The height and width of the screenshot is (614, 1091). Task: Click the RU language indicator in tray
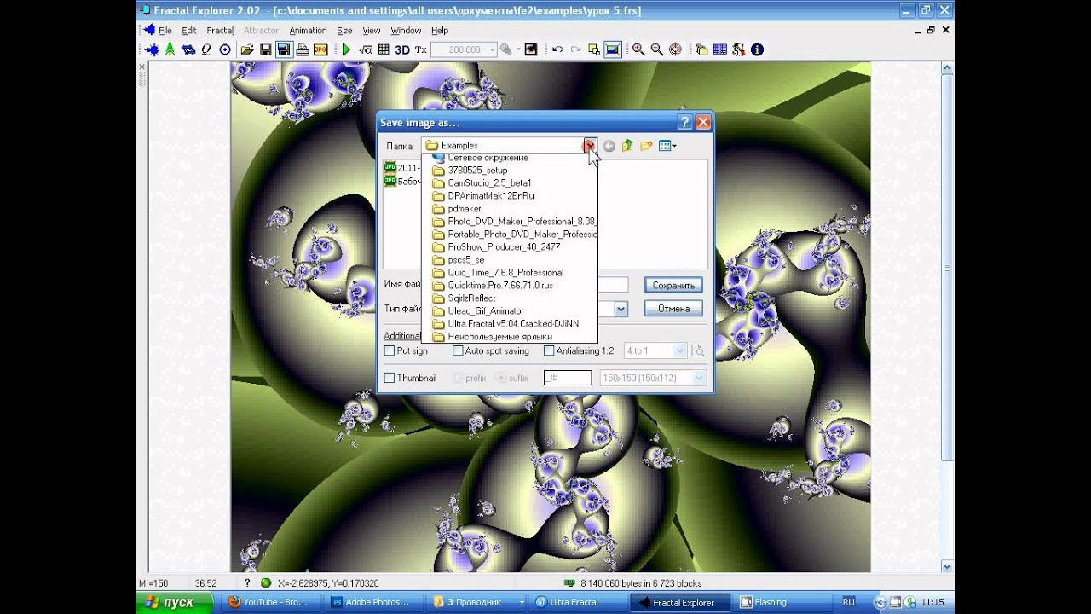(848, 602)
